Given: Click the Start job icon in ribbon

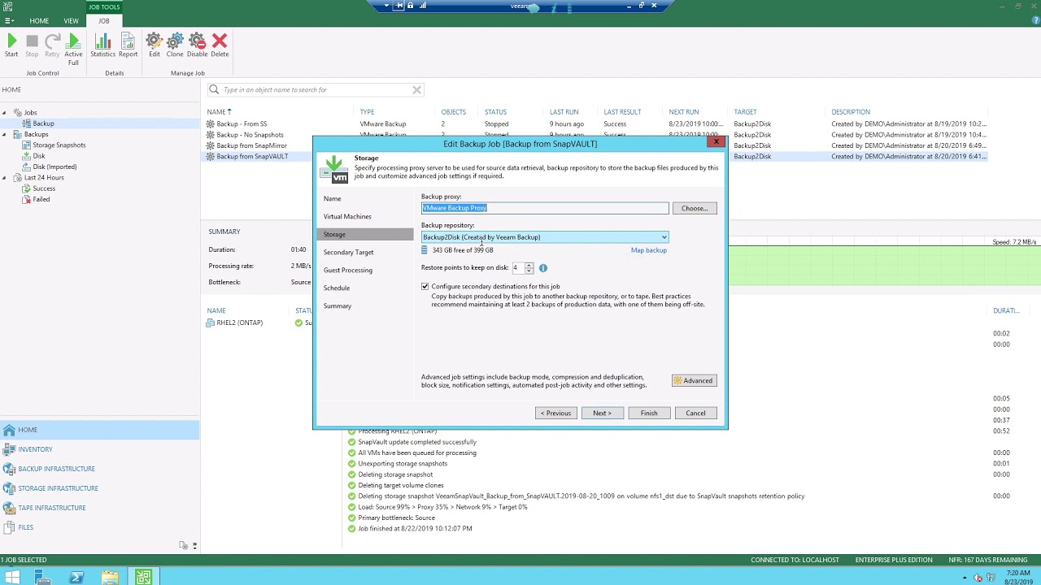Looking at the screenshot, I should pyautogui.click(x=11, y=45).
